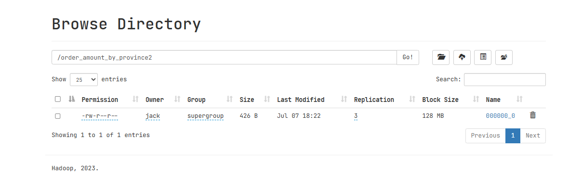This screenshot has width=569, height=176.
Task: Sort by Permission column arrows icon
Action: click(x=135, y=99)
